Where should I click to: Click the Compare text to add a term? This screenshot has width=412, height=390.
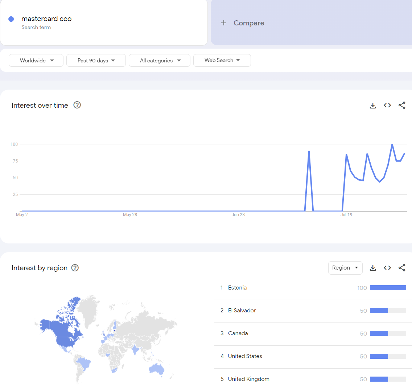pyautogui.click(x=249, y=23)
